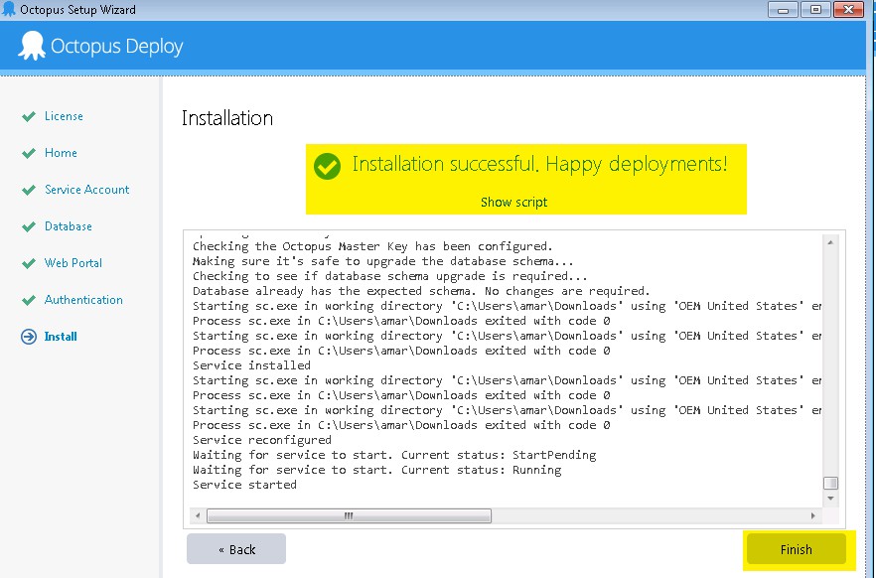Viewport: 876px width, 578px height.
Task: Click the log scroll-down arrow
Action: 830,499
